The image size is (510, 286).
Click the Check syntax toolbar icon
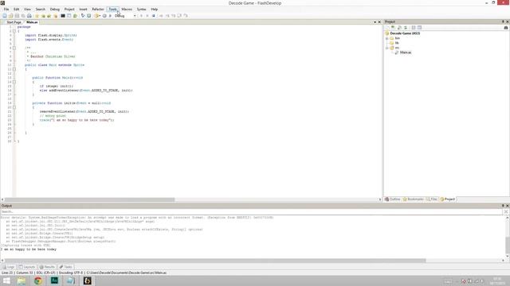(x=83, y=16)
